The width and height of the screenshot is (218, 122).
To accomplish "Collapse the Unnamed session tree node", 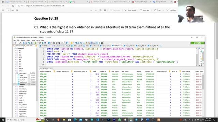I will (x=14, y=48).
